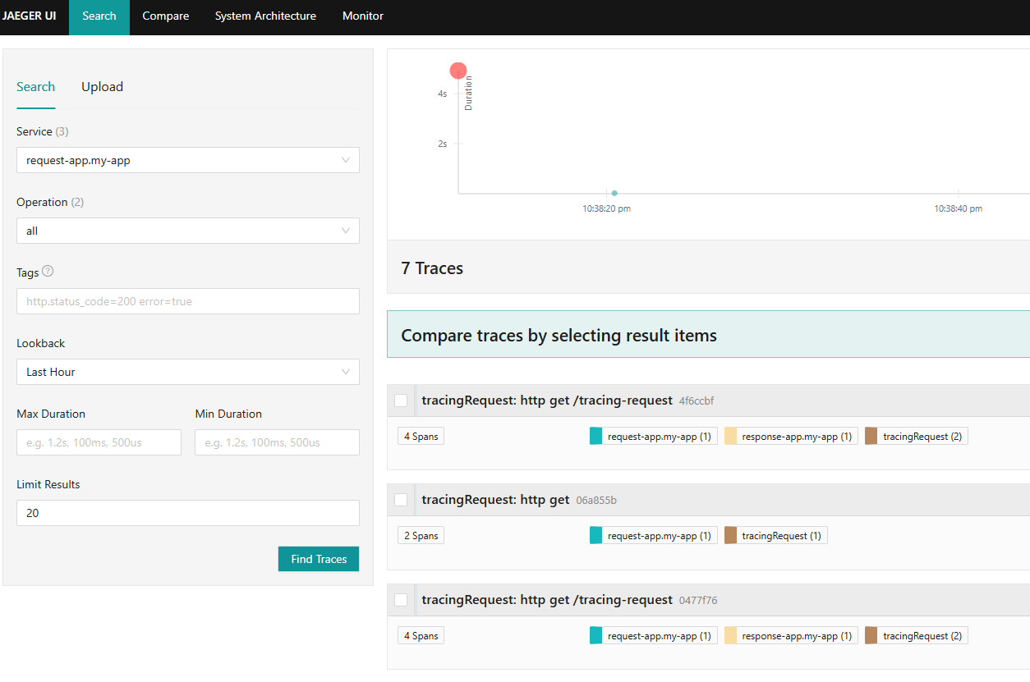Screen dimensions: 1030x682
Task: Click the small teal dot near 10:38:20 pm
Action: point(614,193)
